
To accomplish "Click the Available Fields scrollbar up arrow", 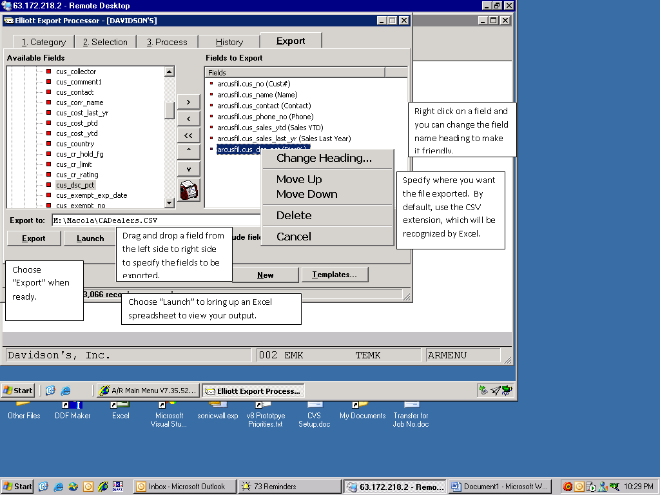I will click(x=170, y=72).
